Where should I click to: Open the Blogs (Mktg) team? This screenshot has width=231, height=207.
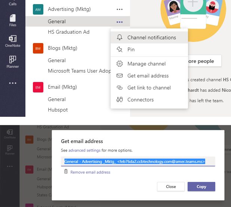(x=62, y=48)
